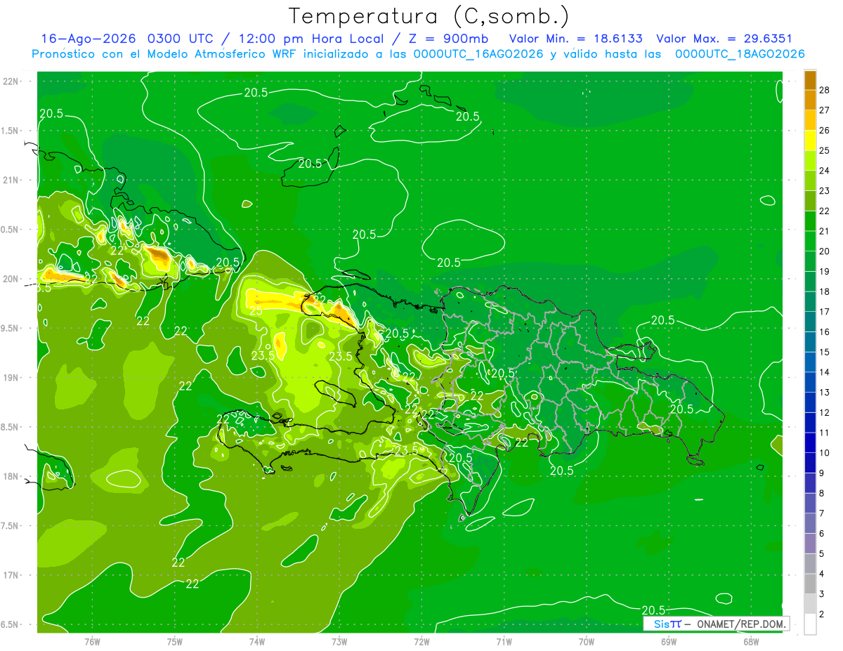Click the orange swatch between 27 and 28
This screenshot has height=651, width=843.
click(x=810, y=100)
